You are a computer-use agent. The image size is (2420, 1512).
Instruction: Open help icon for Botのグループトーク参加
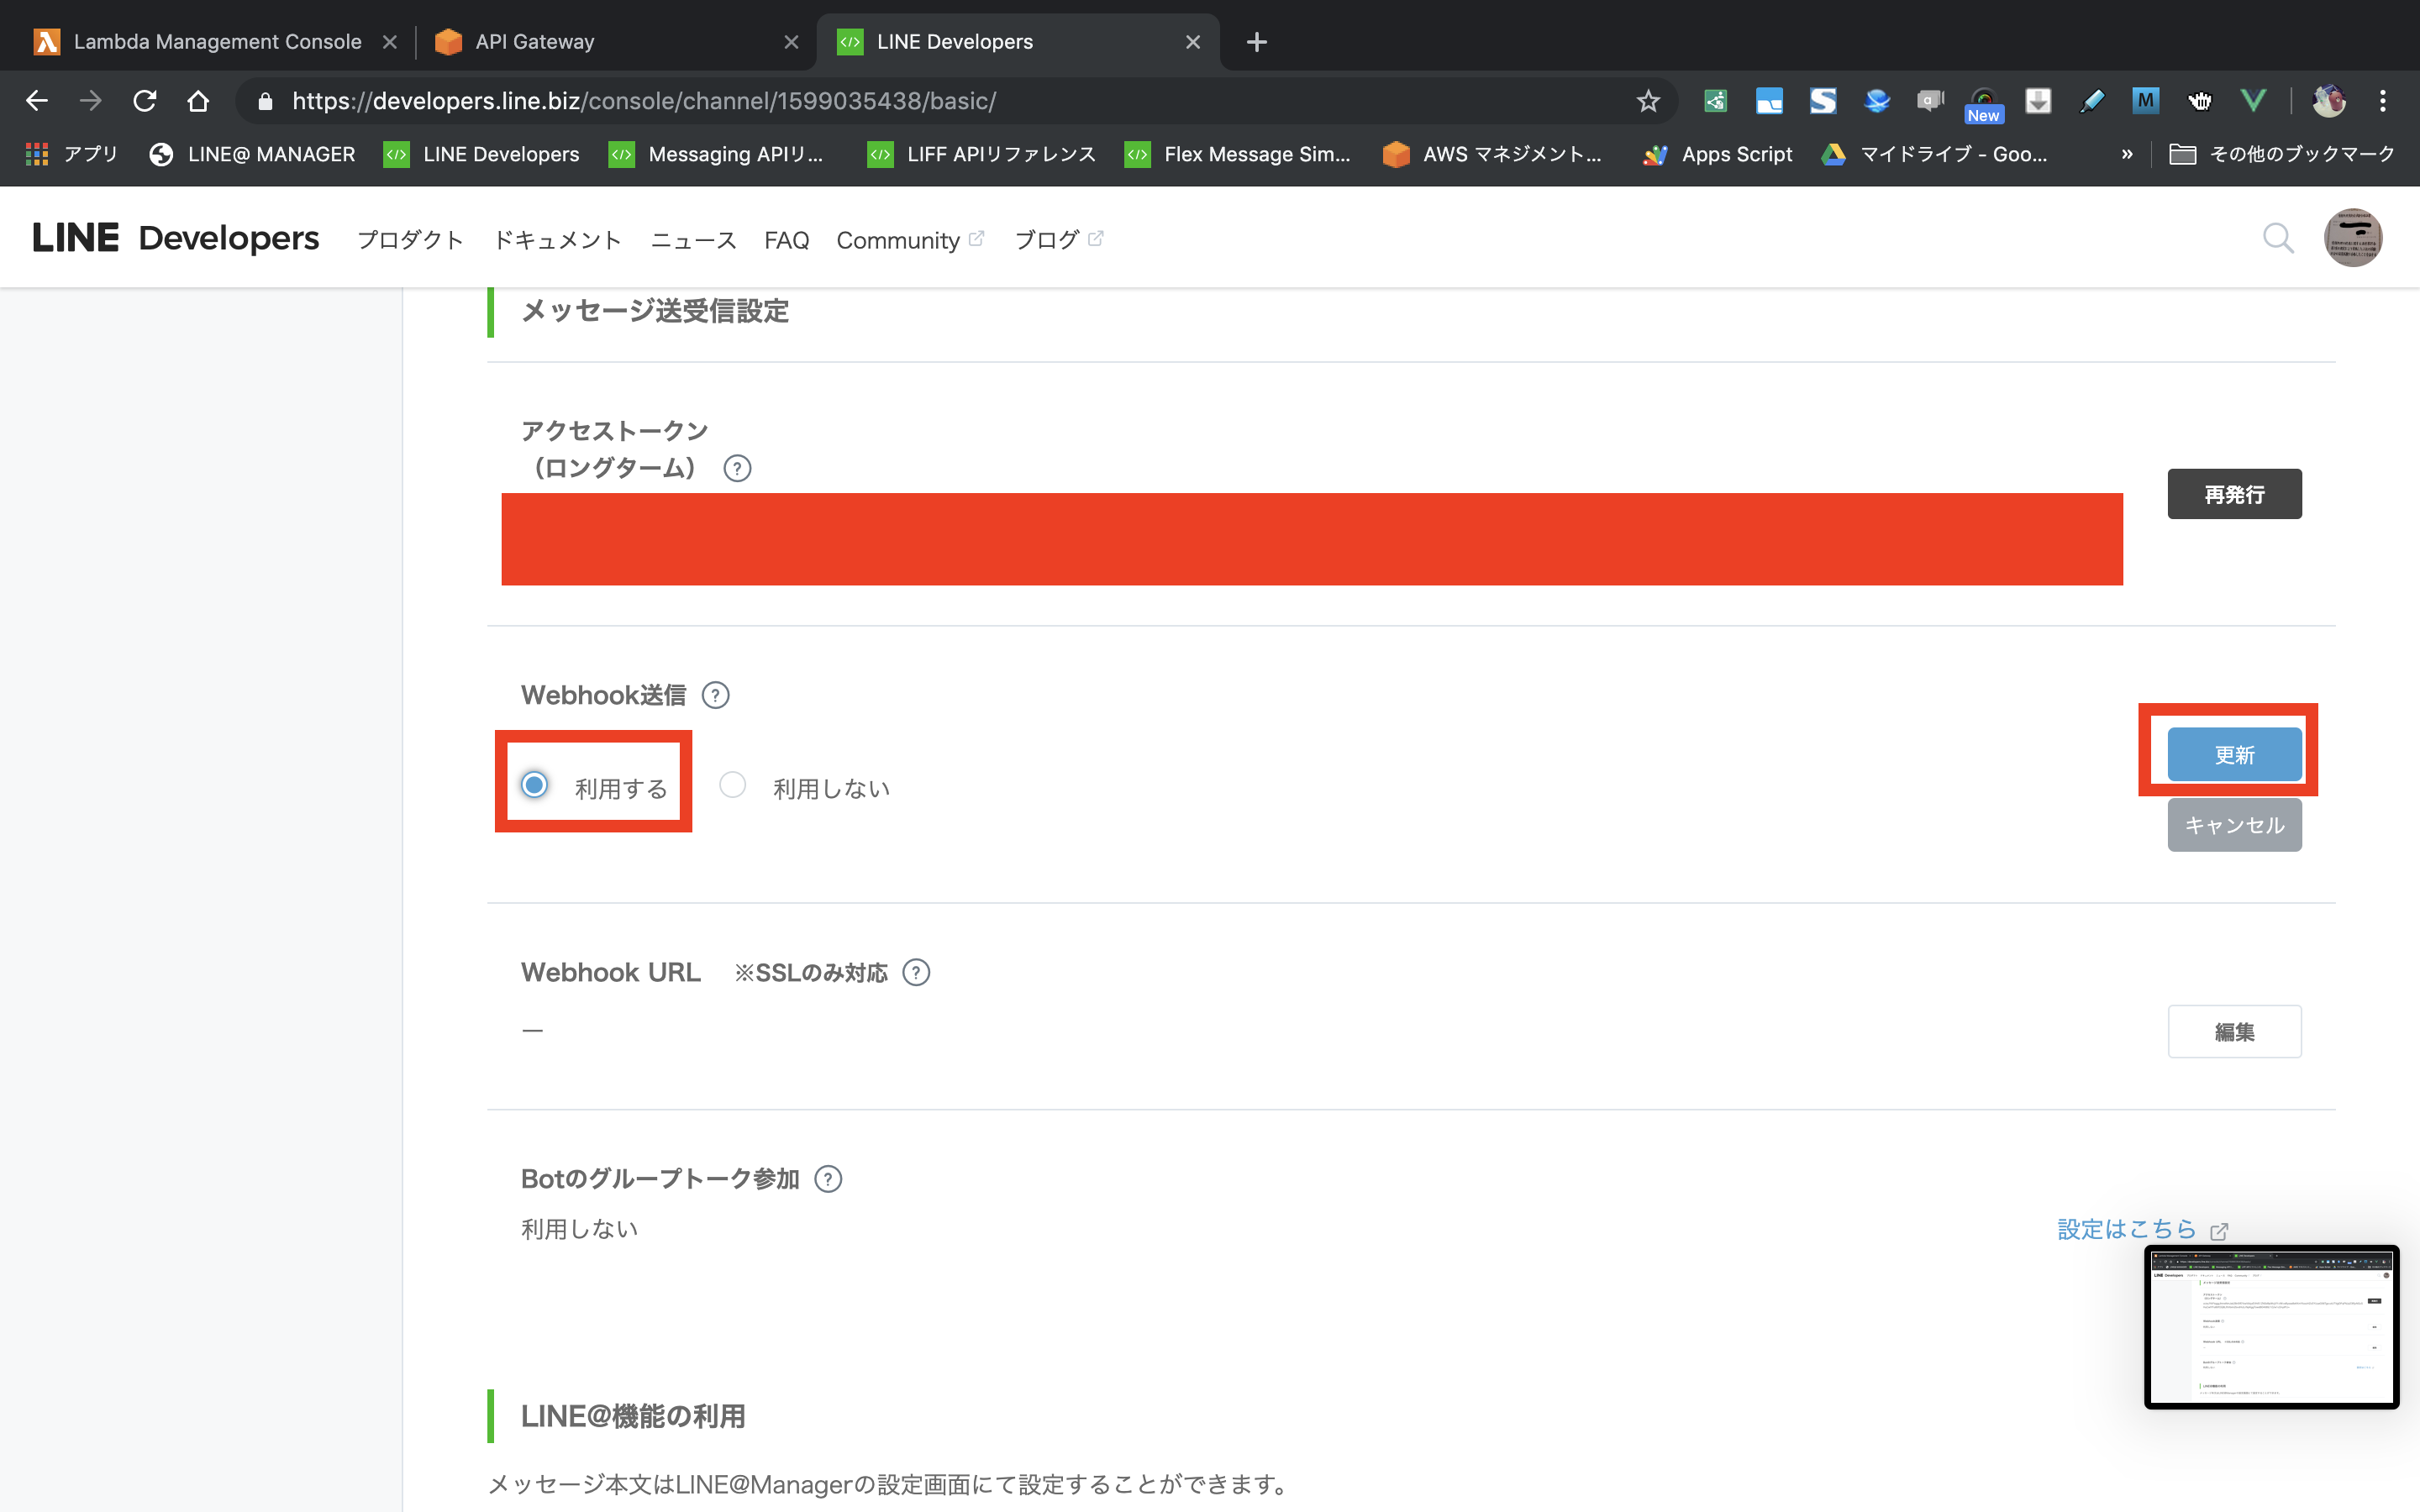click(x=828, y=1179)
